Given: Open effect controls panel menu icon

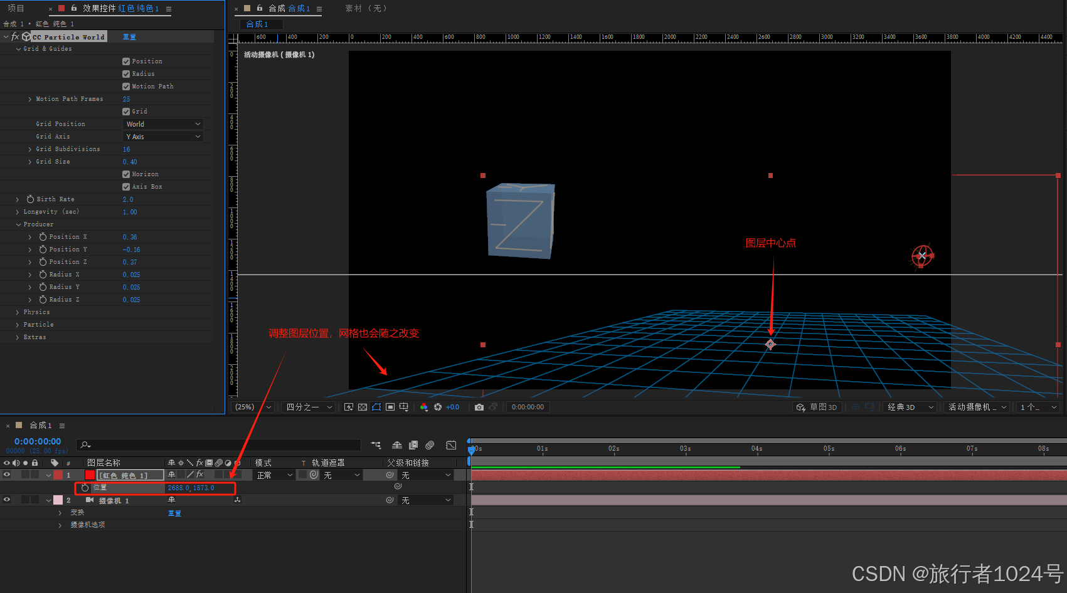Looking at the screenshot, I should point(169,9).
